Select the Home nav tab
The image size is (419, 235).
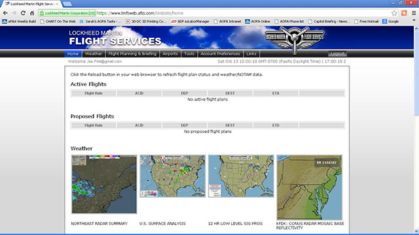click(73, 54)
